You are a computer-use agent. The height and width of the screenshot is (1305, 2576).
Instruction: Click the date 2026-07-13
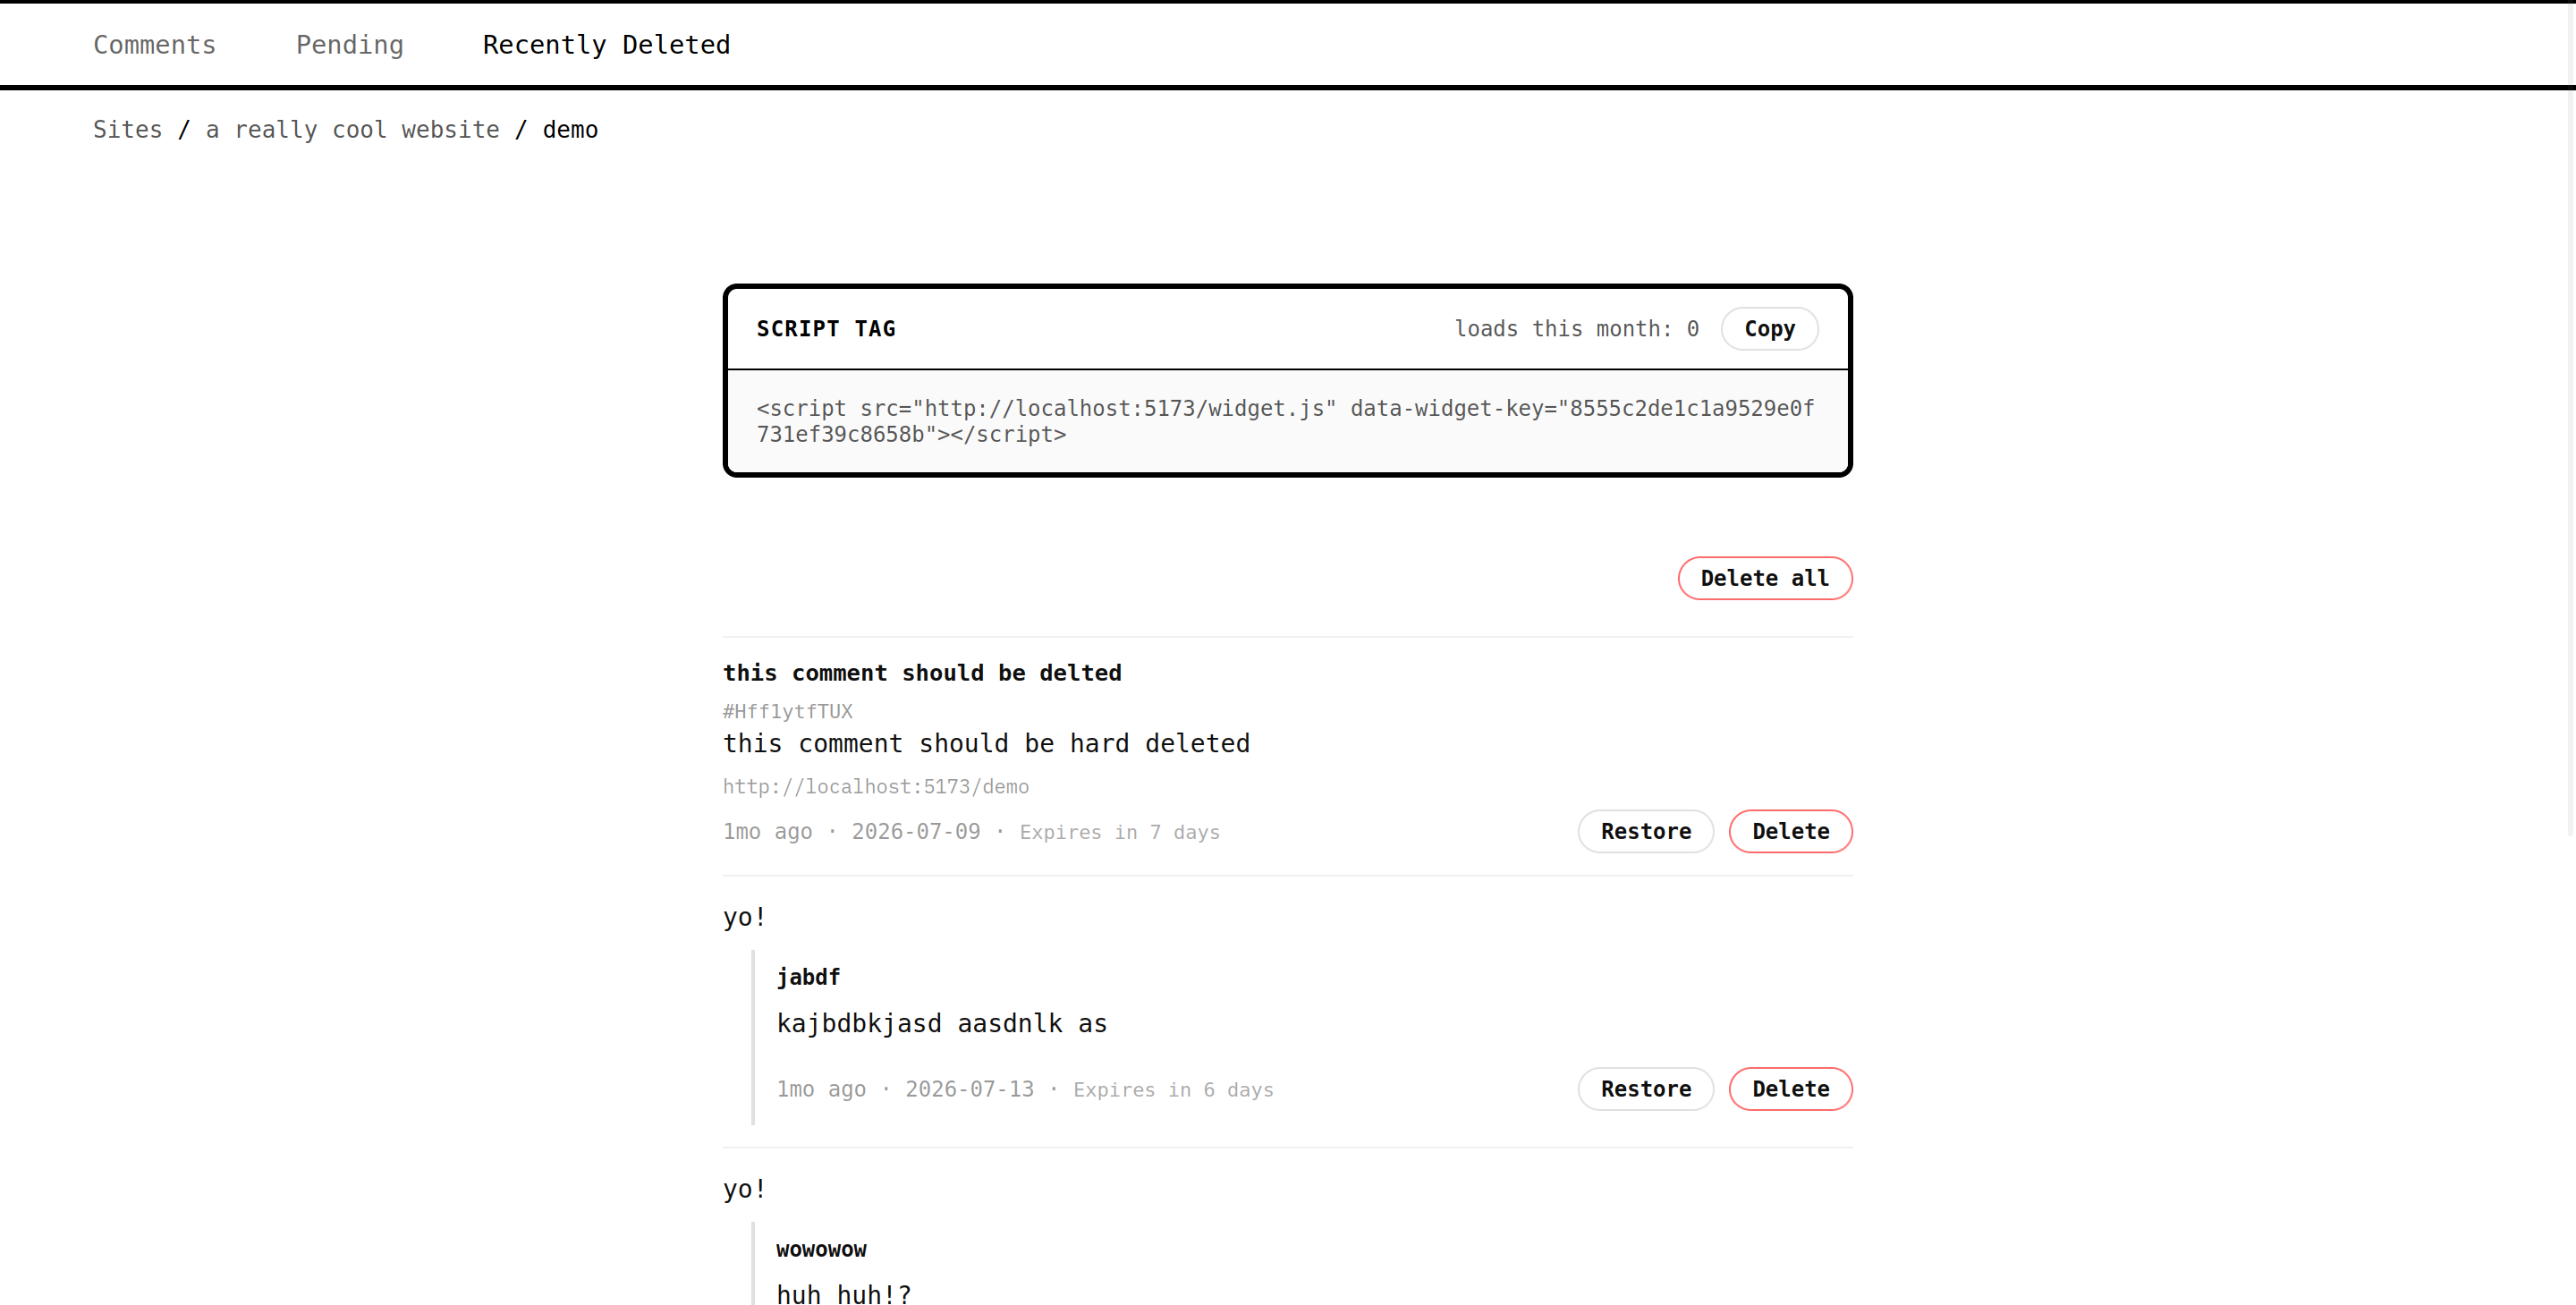969,1090
